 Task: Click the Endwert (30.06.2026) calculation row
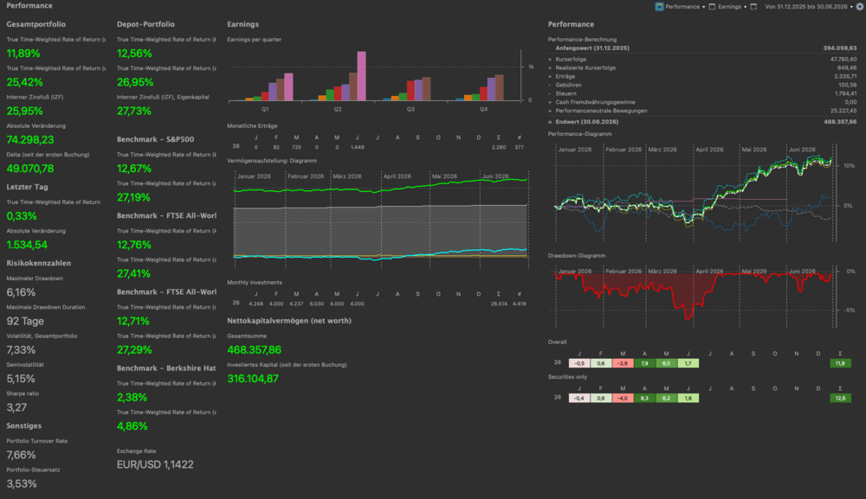(x=702, y=122)
